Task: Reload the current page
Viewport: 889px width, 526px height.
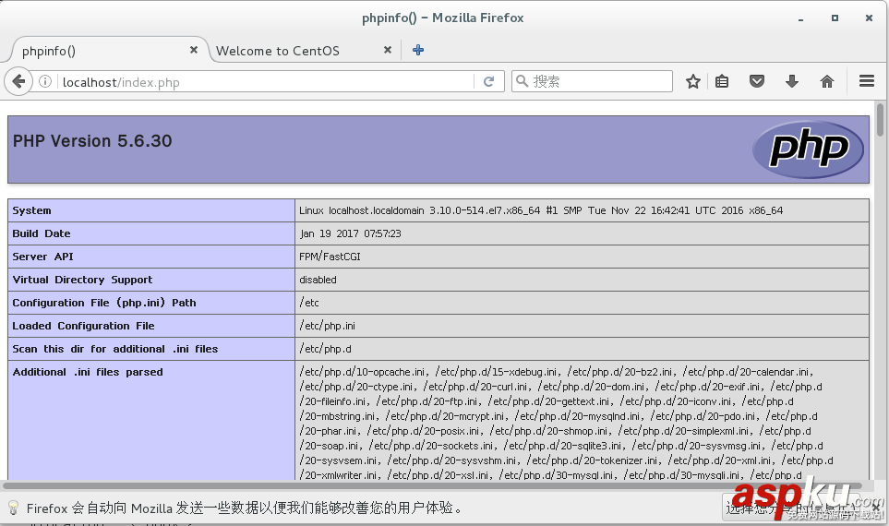Action: click(488, 81)
